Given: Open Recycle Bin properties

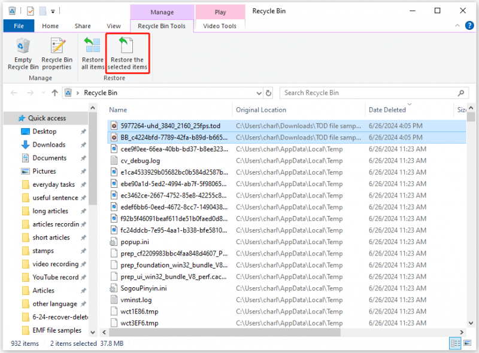Looking at the screenshot, I should [57, 54].
